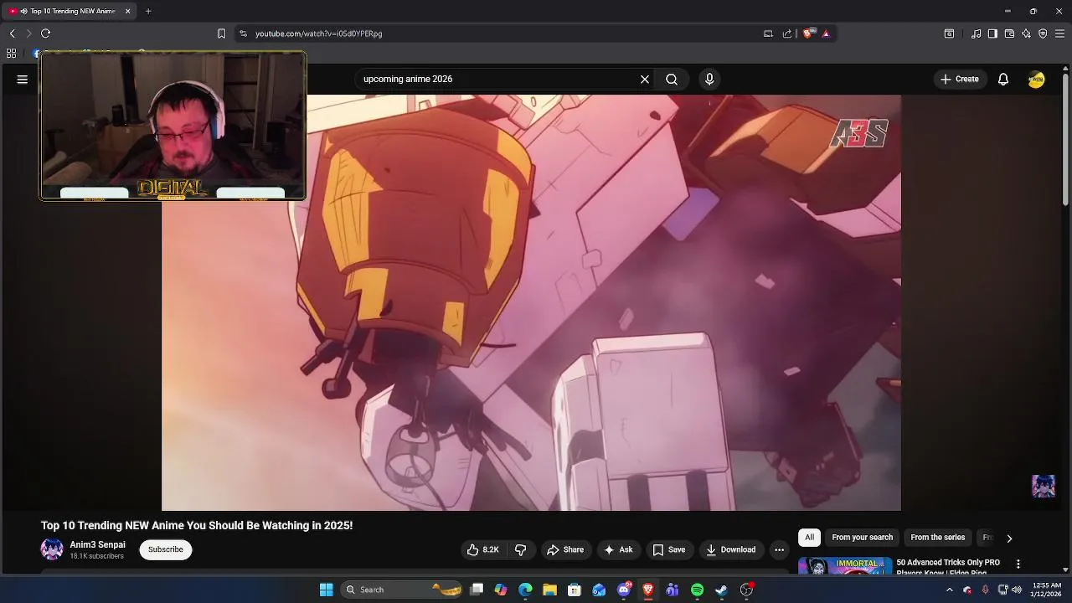Click the end-screen channel watermark thumbnail
The height and width of the screenshot is (603, 1072).
[1044, 486]
